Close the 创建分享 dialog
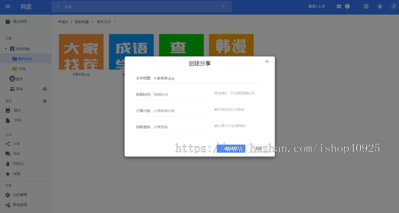 pyautogui.click(x=267, y=62)
